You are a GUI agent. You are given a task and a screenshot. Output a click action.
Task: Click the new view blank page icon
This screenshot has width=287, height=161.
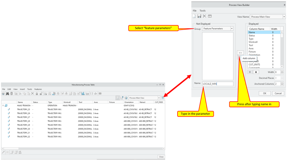pos(194,16)
